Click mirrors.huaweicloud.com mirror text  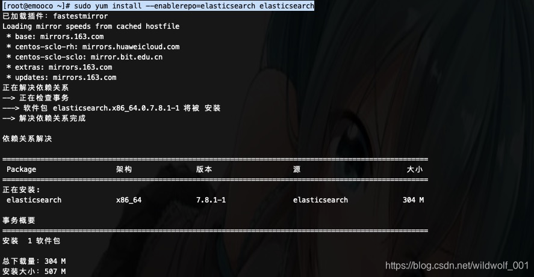131,47
